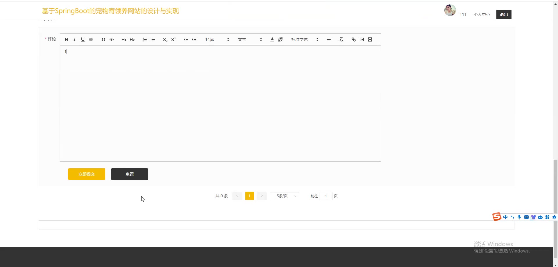Insert a code block
The height and width of the screenshot is (267, 558).
(112, 39)
